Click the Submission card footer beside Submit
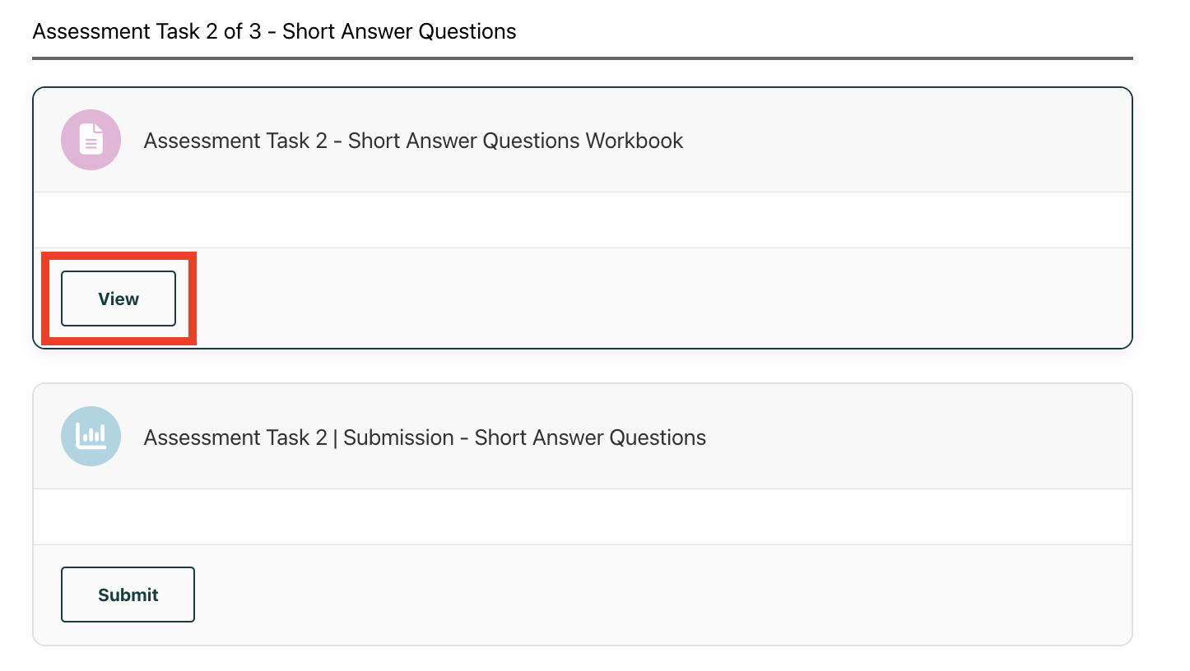The image size is (1190, 671). (658, 595)
